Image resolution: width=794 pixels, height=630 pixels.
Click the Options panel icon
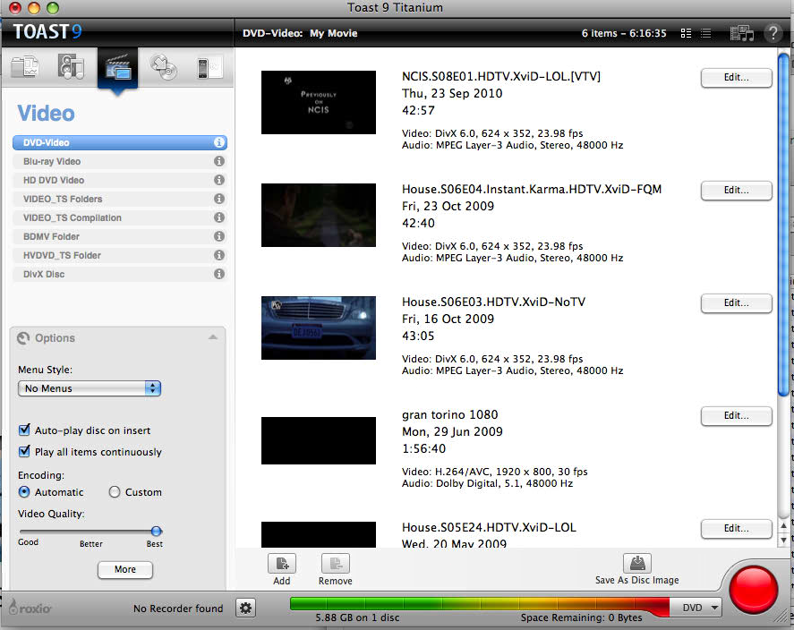[23, 338]
